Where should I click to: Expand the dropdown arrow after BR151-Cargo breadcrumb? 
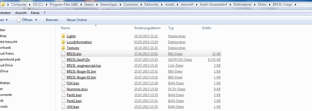(x=295, y=4)
